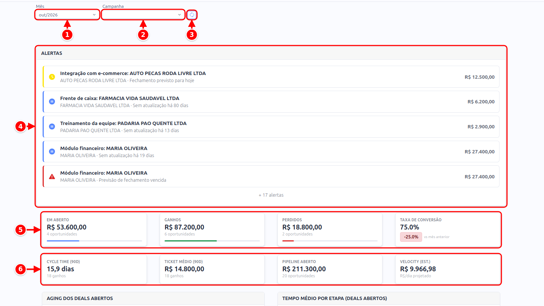Click the "Aging dos Deals Abertos" panel header
Screen dimensions: 544x306
click(153, 299)
